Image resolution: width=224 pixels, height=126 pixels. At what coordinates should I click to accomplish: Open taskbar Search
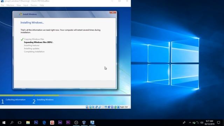12,122
